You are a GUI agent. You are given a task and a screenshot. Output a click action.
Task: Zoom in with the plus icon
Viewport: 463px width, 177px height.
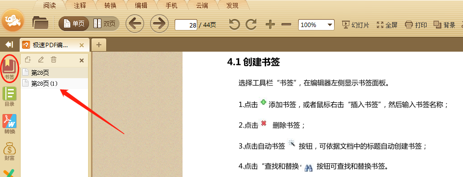tap(270, 25)
